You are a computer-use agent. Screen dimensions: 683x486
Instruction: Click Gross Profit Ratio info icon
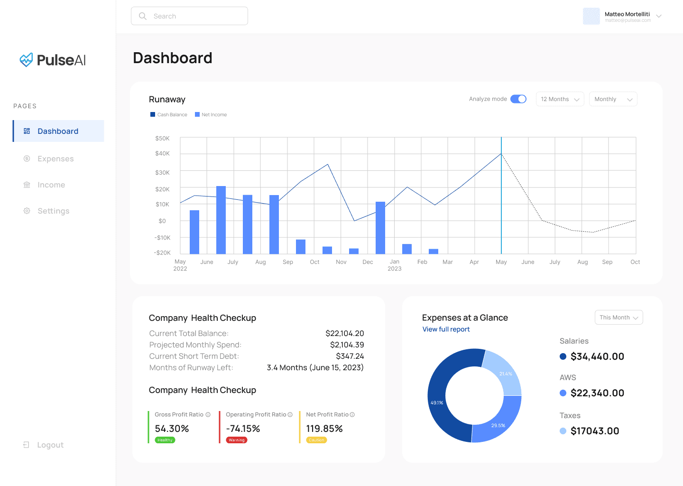[208, 415]
